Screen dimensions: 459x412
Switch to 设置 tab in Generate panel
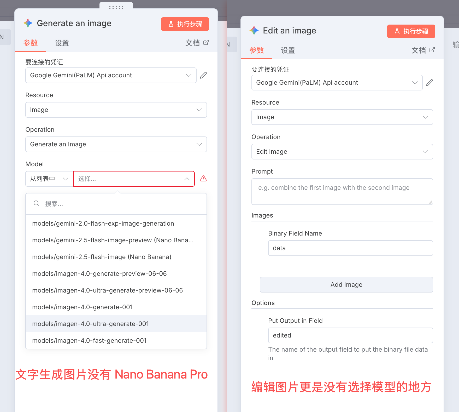62,43
